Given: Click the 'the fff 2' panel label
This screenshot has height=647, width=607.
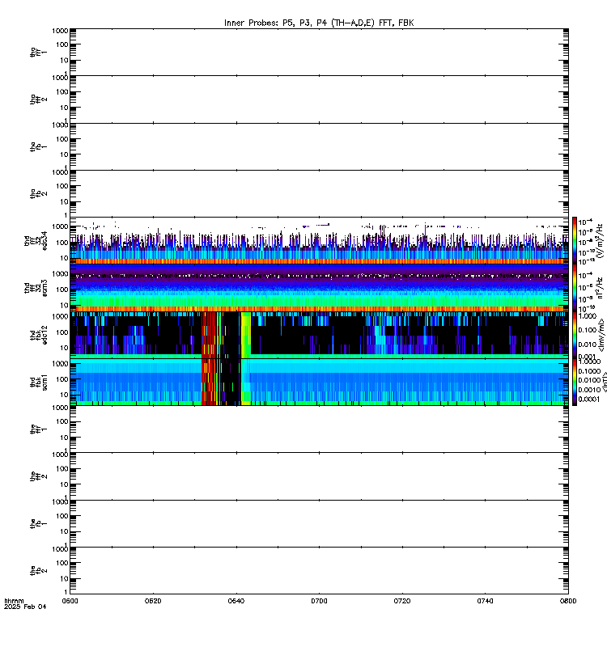Looking at the screenshot, I should pyautogui.click(x=38, y=476).
